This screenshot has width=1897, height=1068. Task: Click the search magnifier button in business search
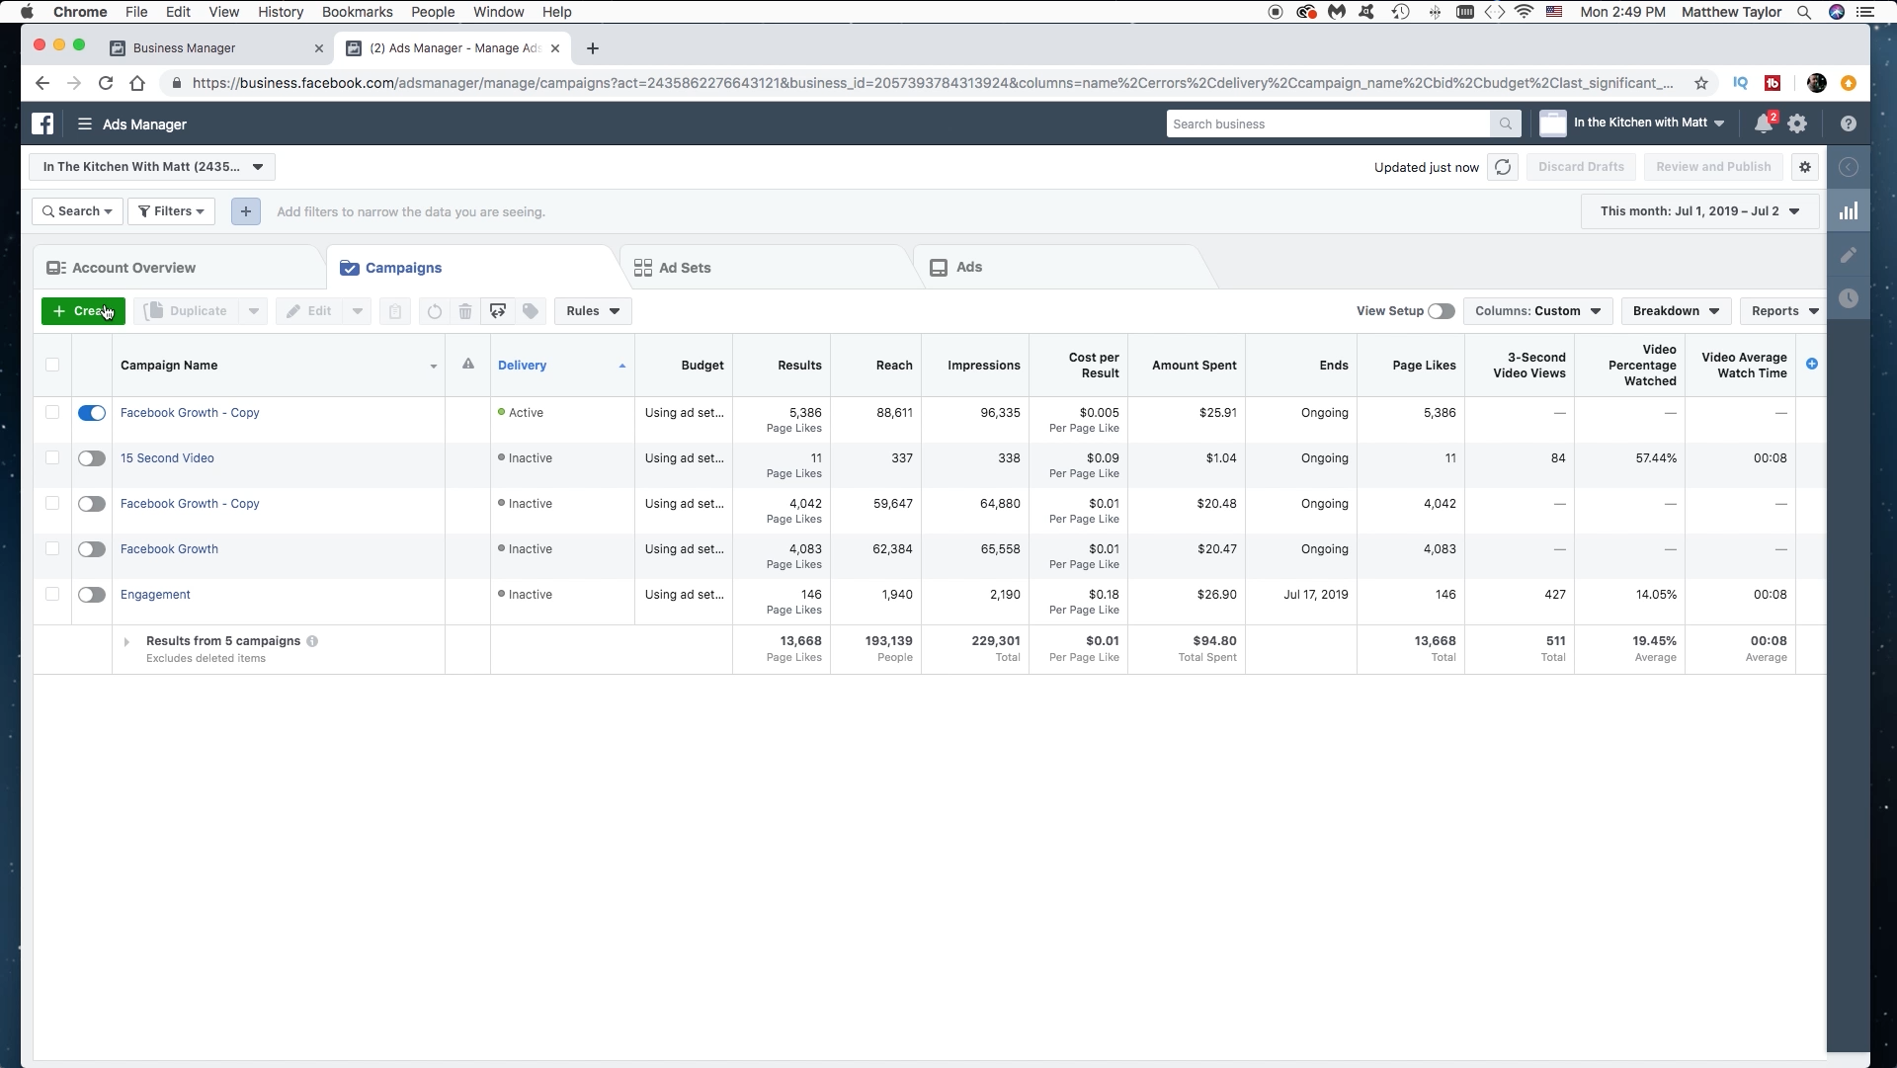tap(1505, 123)
